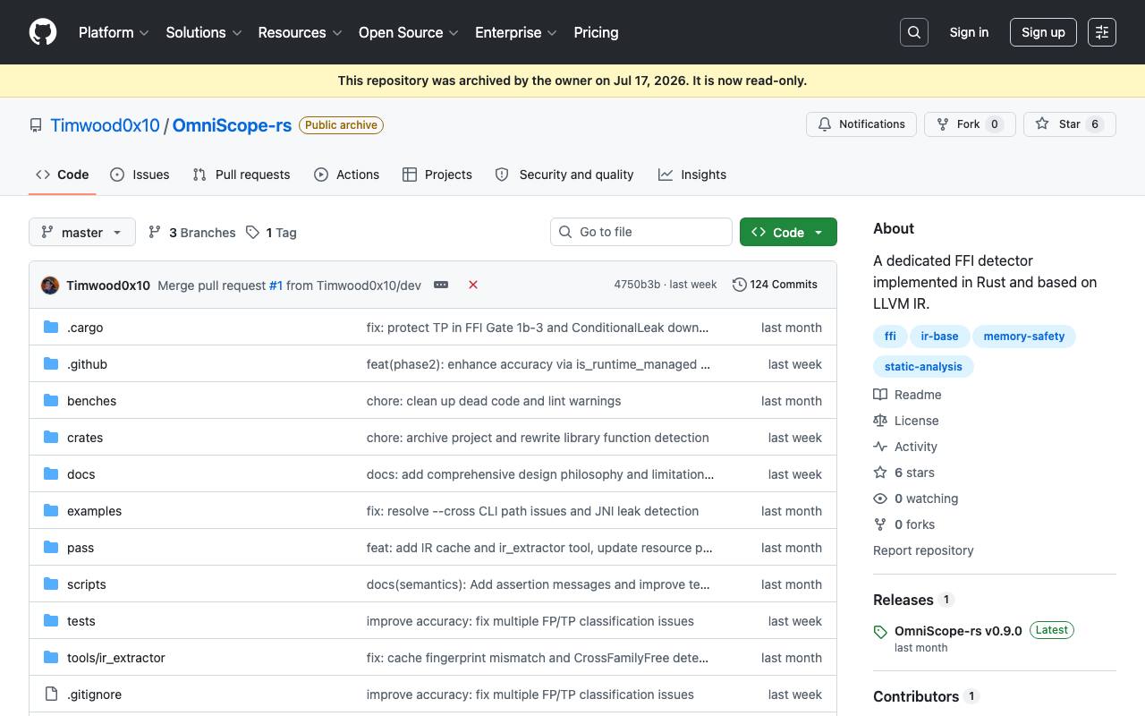Screen dimensions: 1145x716
Task: Open the tools/ir_extractor folder icon
Action: point(51,658)
